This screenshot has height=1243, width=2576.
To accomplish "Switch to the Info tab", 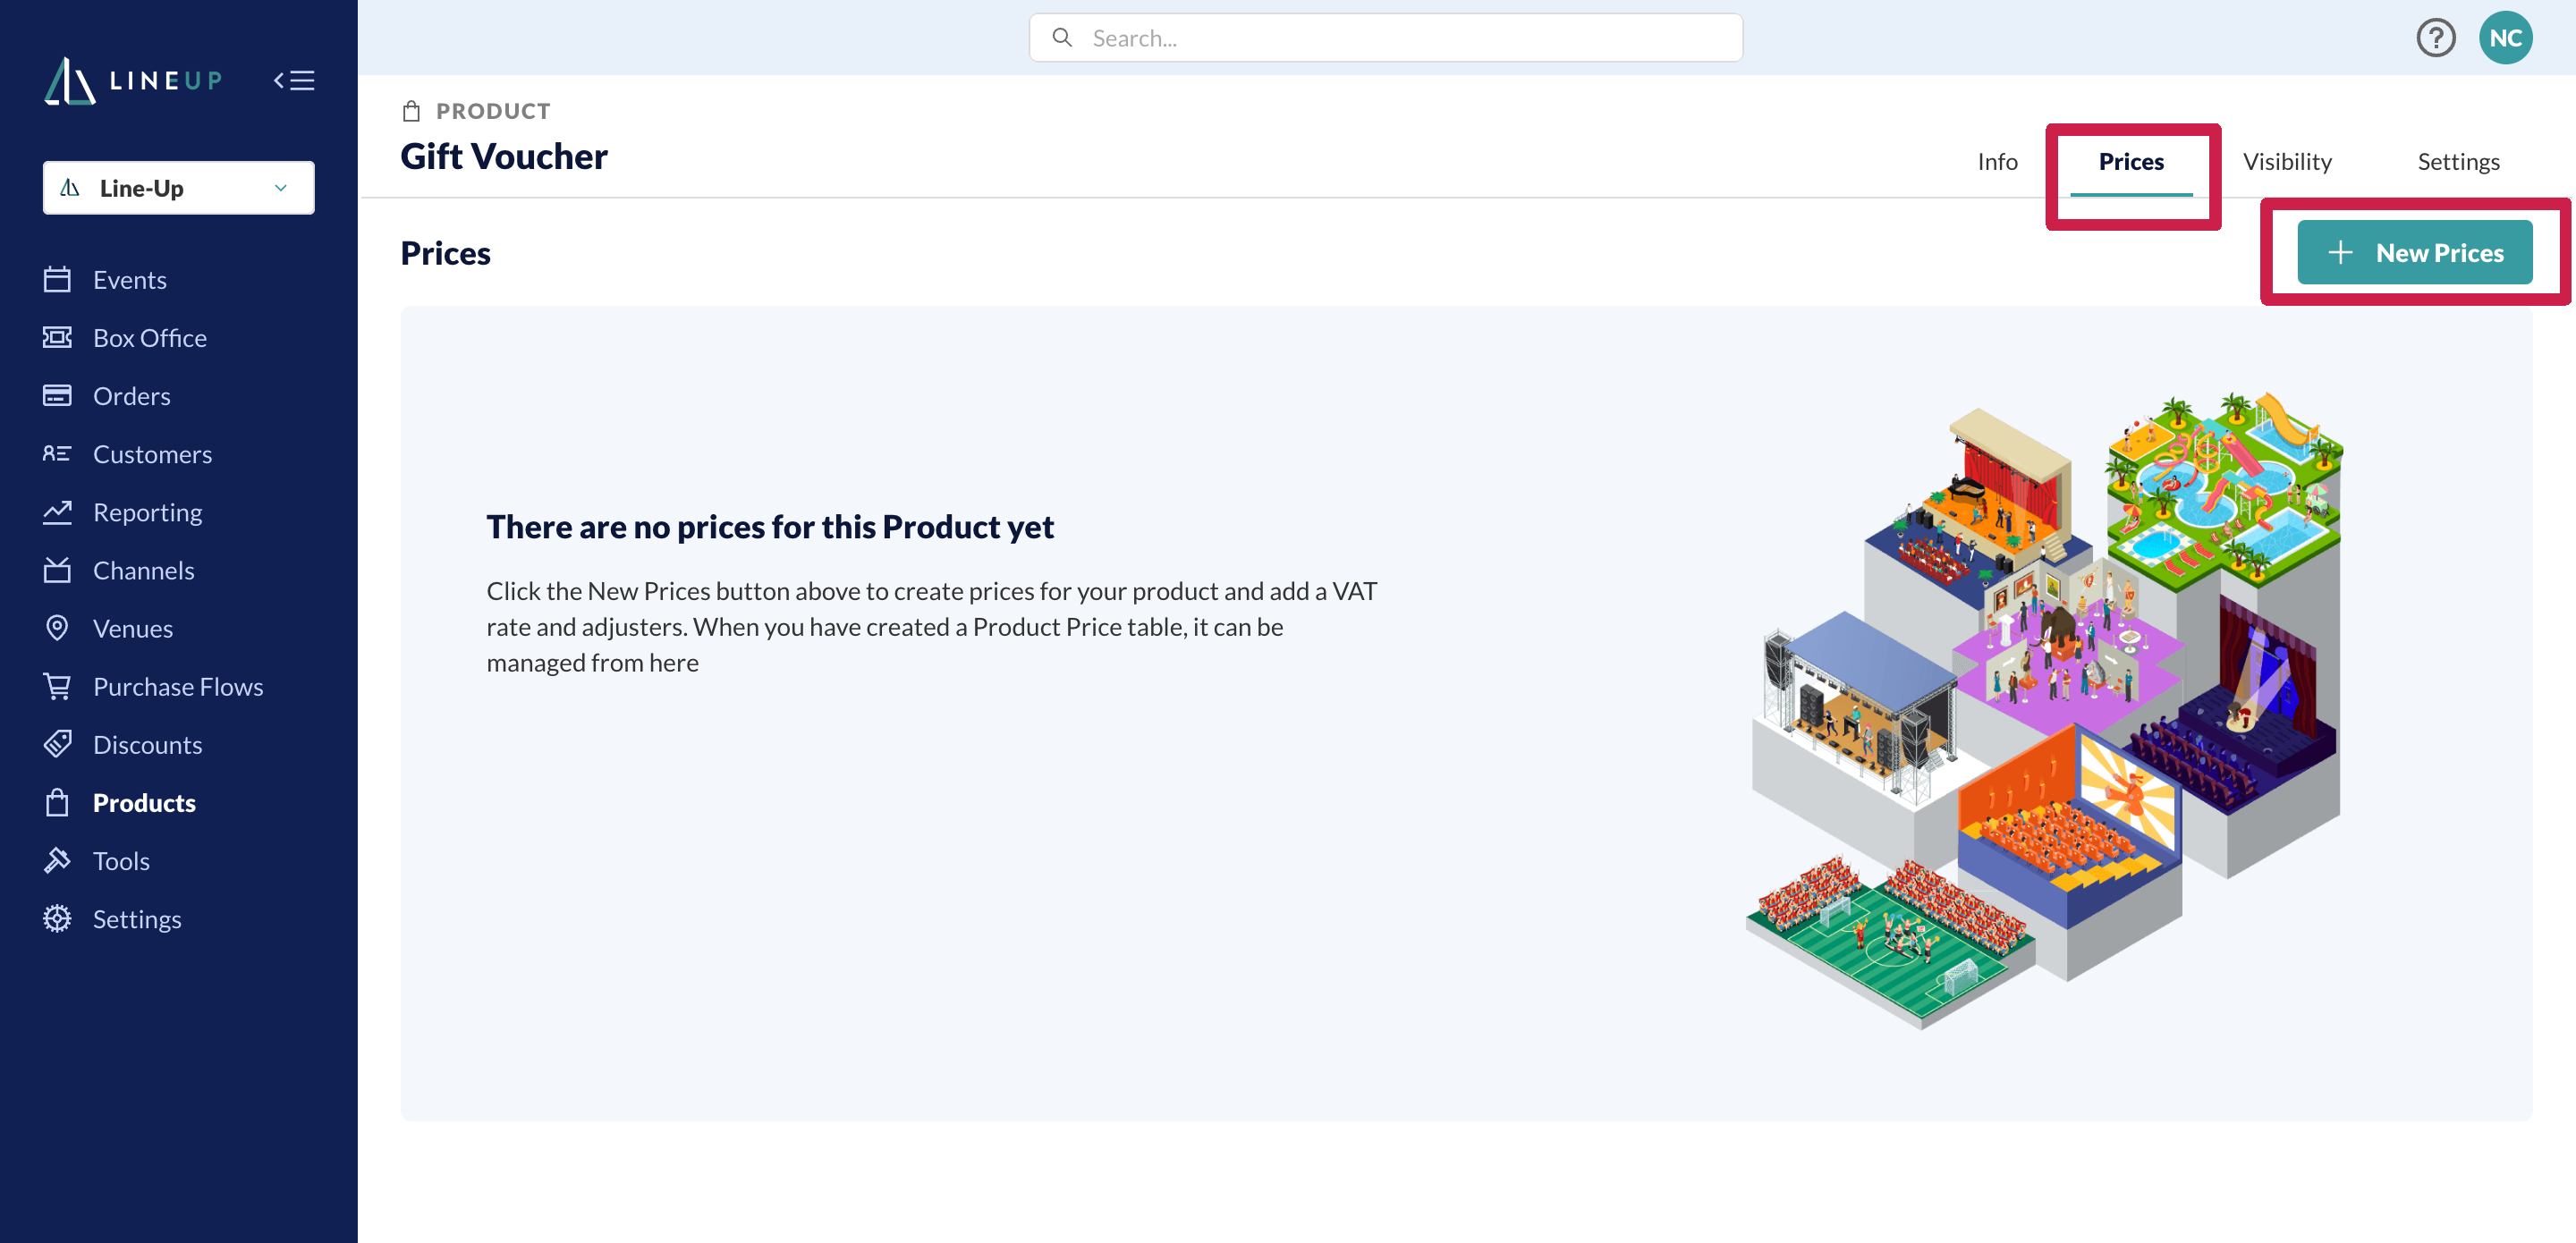I will click(1997, 162).
